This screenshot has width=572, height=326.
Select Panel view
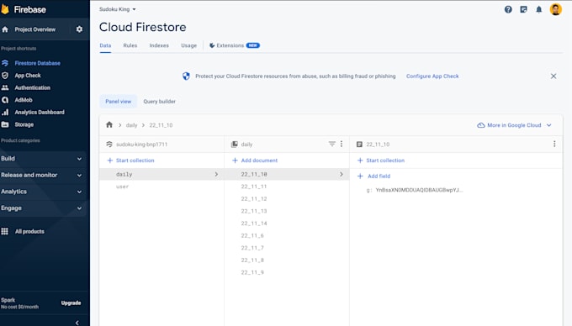point(119,102)
